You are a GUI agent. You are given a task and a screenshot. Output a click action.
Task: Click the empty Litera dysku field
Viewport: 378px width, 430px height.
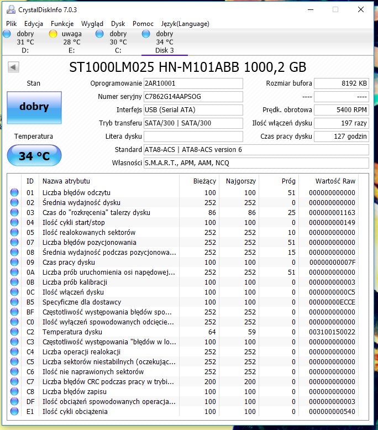pyautogui.click(x=193, y=137)
